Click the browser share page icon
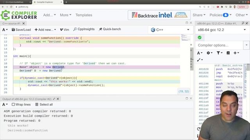Image resolution: width=250 pixels, height=140 pixels. pos(204,7)
